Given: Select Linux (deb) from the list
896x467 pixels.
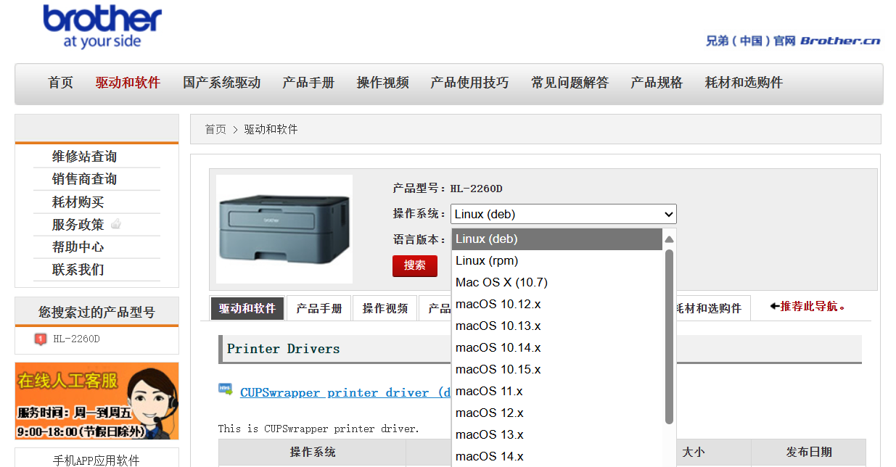Looking at the screenshot, I should tap(557, 239).
